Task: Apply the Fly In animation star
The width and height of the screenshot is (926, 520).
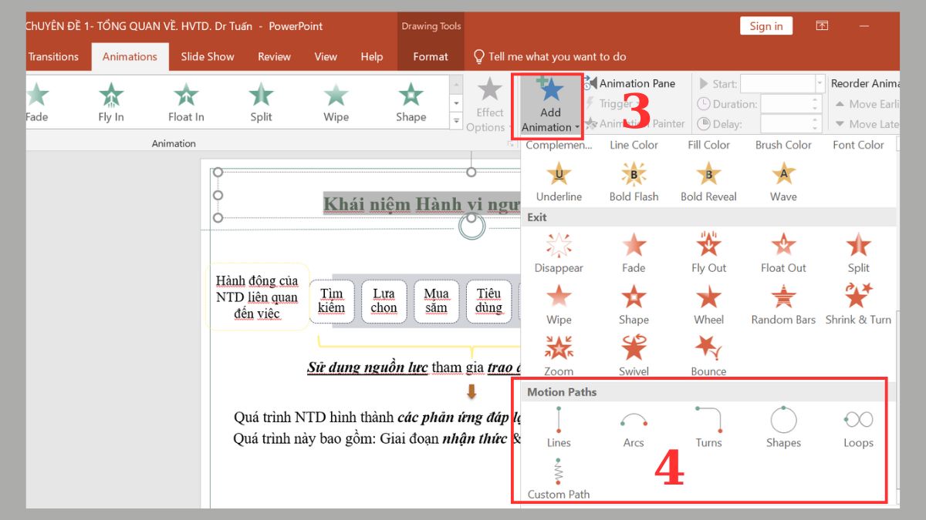Action: pyautogui.click(x=110, y=100)
